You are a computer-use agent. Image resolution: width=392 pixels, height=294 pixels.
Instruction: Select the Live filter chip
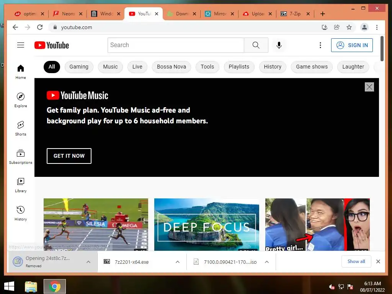(137, 67)
